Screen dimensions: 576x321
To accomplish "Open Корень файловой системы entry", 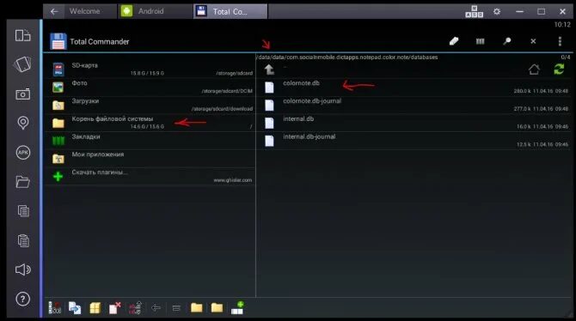I will (150, 123).
